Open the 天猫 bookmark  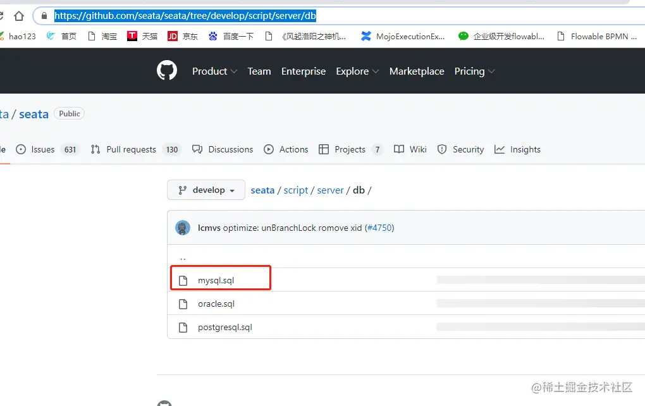pyautogui.click(x=142, y=36)
